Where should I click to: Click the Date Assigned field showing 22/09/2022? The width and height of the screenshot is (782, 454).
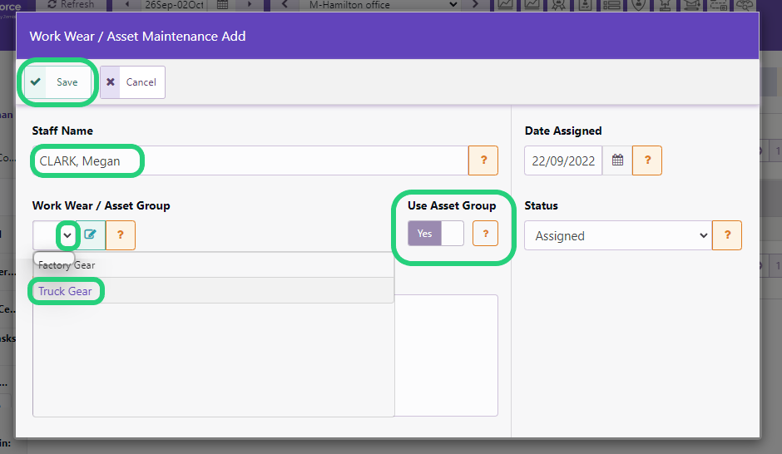(563, 160)
